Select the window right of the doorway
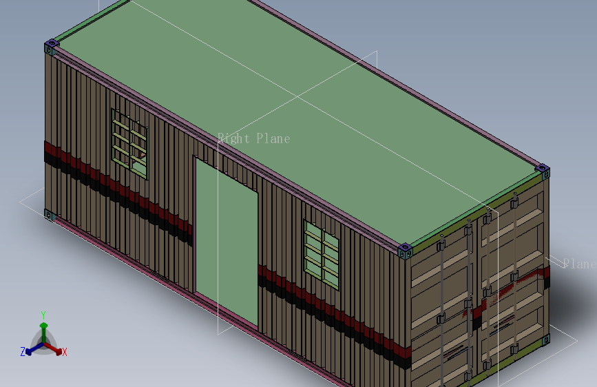 coord(322,254)
